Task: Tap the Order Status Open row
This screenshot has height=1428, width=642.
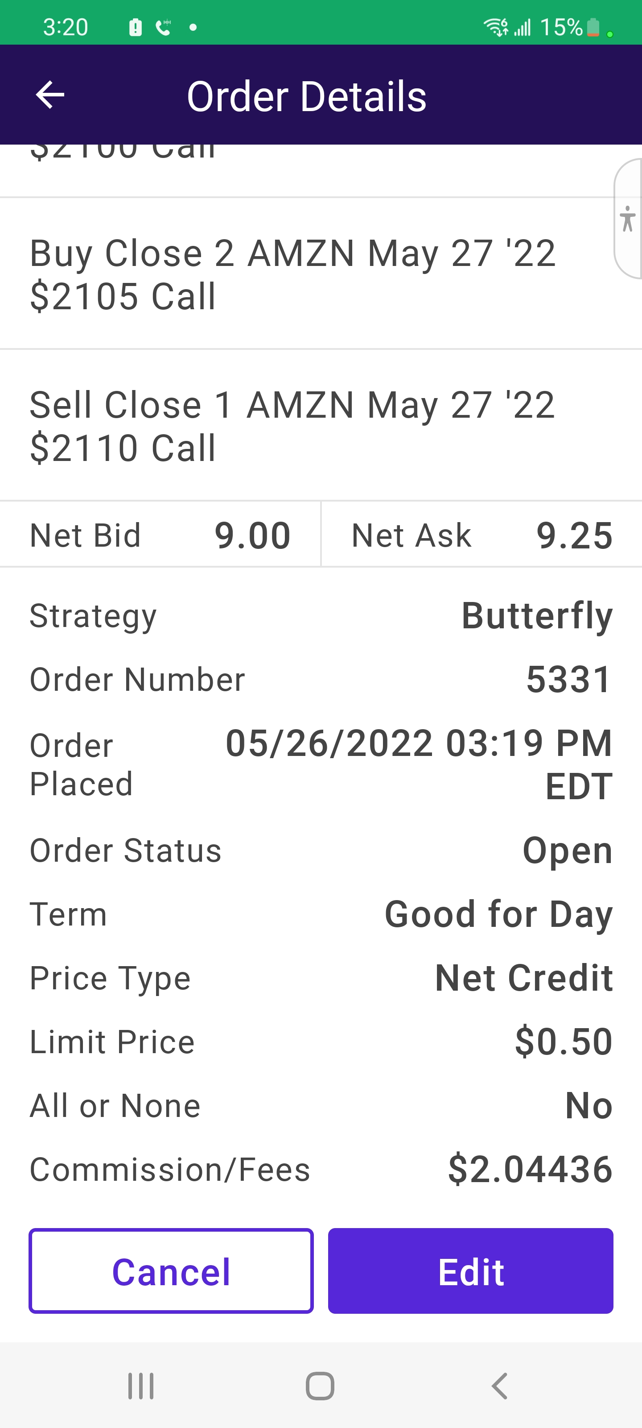Action: pyautogui.click(x=321, y=851)
